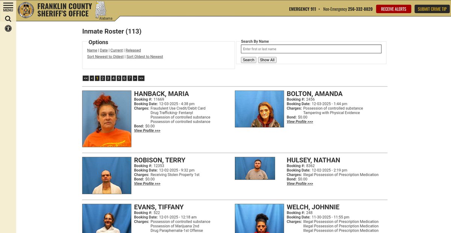Open the accessibility options icon
This screenshot has width=451, height=233.
(8, 28)
